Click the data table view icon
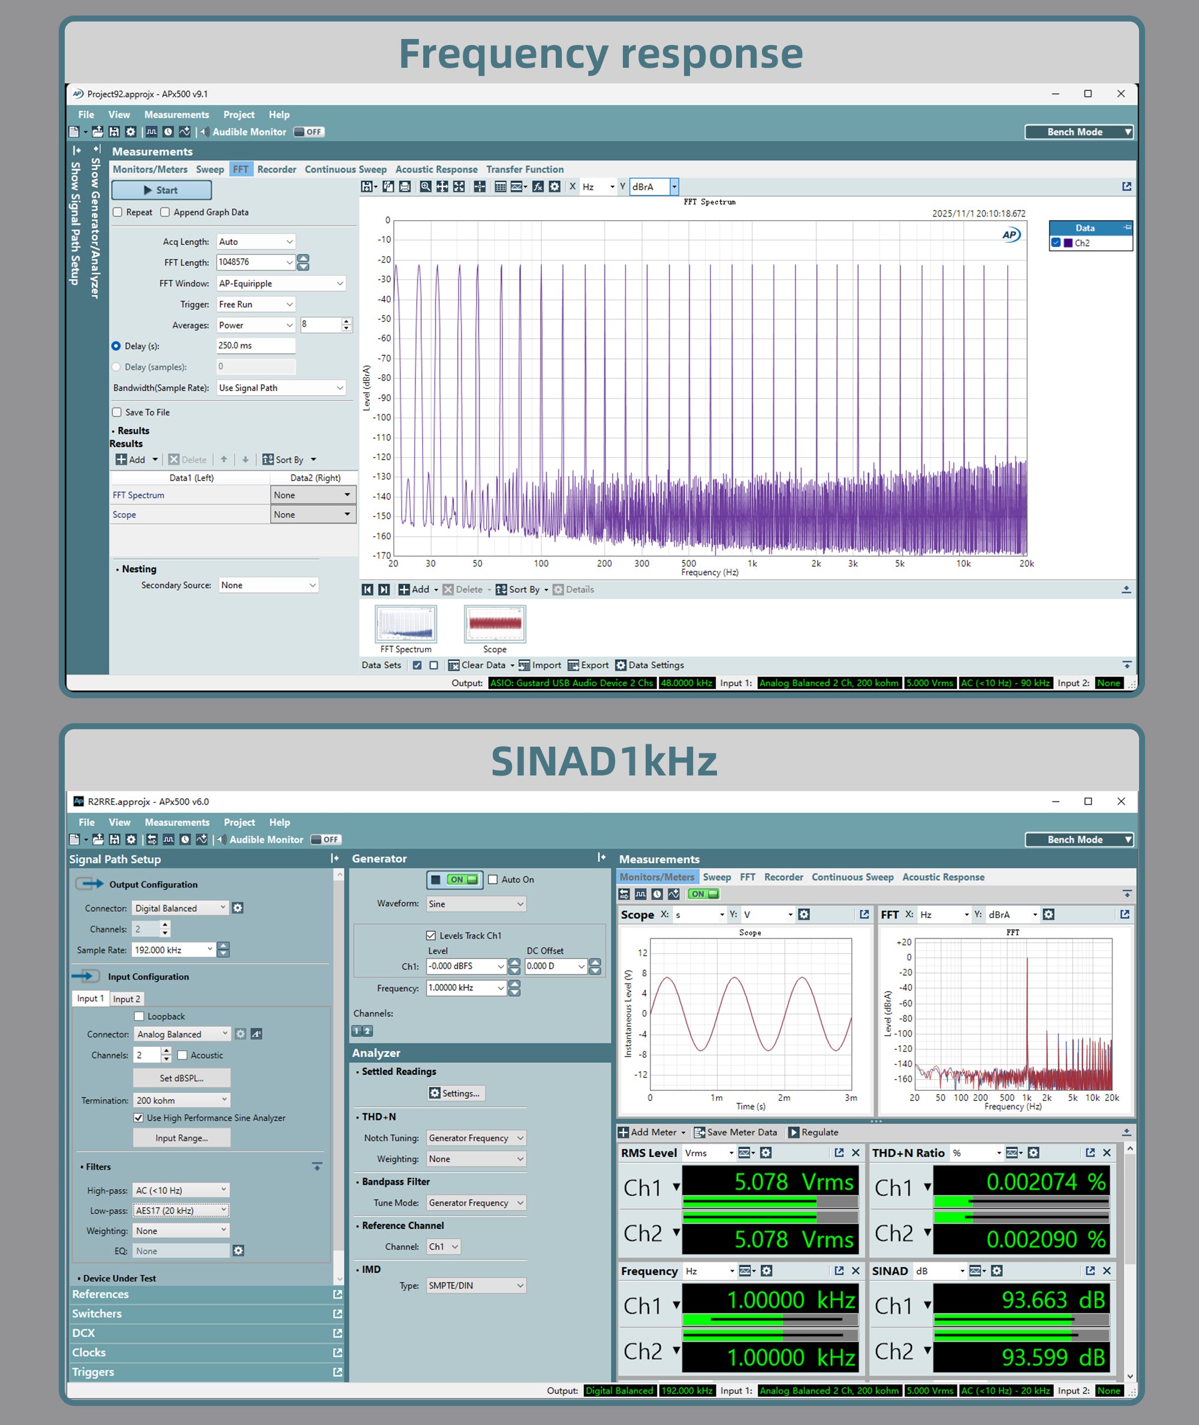The image size is (1199, 1425). (500, 187)
